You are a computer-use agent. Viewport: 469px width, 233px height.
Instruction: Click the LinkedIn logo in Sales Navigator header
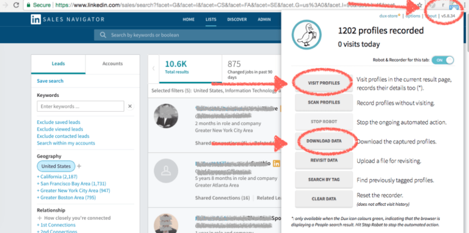[x=37, y=20]
